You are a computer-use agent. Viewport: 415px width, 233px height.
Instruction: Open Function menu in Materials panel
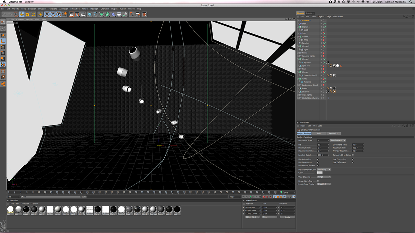[25, 204]
